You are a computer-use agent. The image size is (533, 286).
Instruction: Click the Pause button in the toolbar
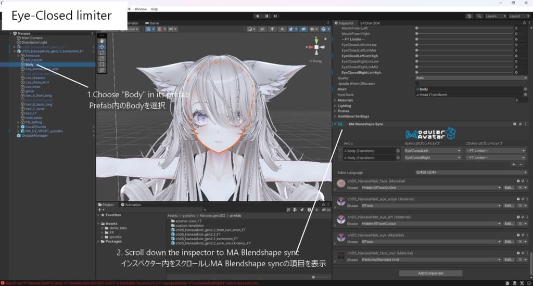click(x=267, y=16)
